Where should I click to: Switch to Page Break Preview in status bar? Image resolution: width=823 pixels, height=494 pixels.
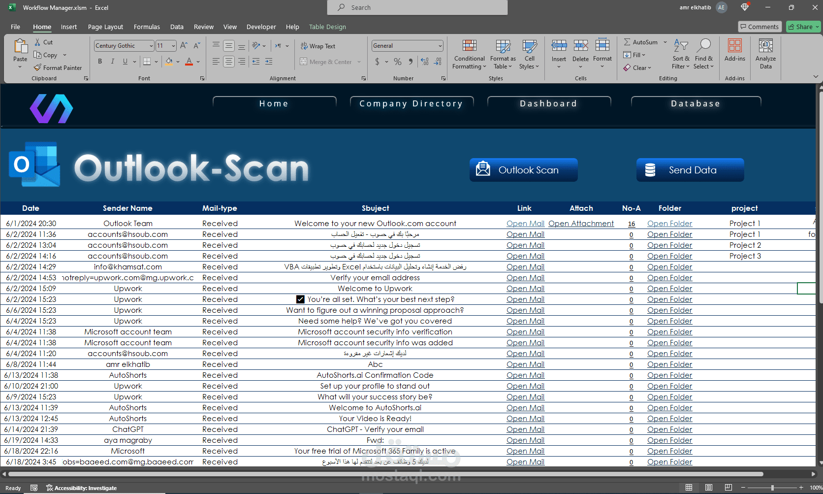(x=728, y=488)
